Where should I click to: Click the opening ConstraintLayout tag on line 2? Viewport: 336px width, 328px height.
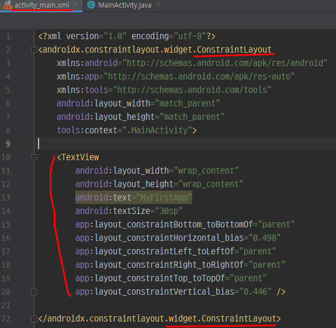155,50
